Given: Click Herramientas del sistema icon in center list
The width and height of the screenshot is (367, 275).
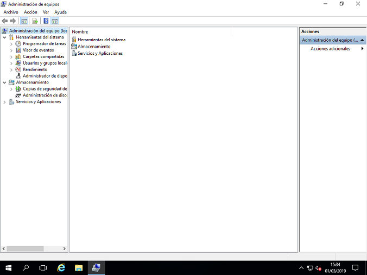Looking at the screenshot, I should click(74, 40).
